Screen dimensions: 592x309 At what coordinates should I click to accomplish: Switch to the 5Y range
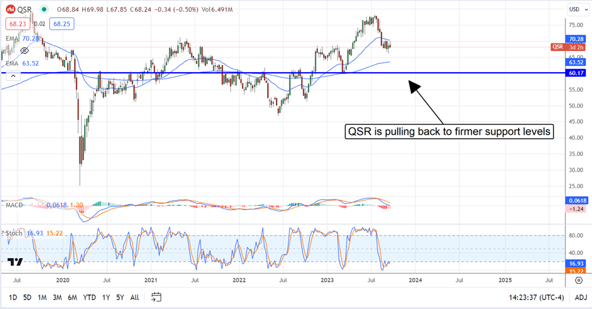click(x=120, y=297)
